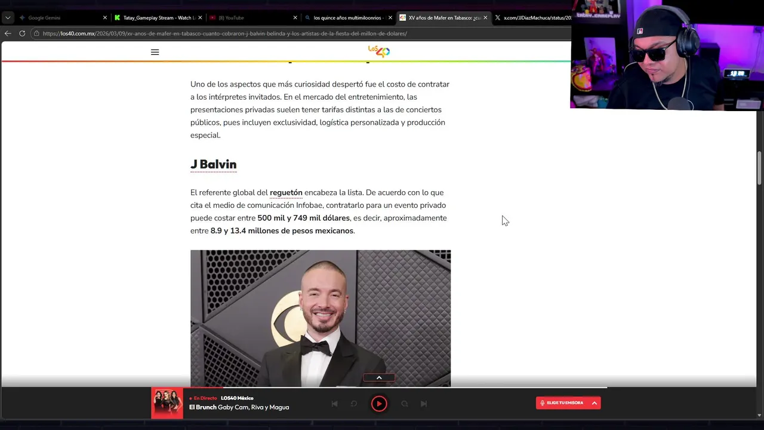
Task: Close the Tatay_Gameplay Stream tab
Action: click(200, 18)
